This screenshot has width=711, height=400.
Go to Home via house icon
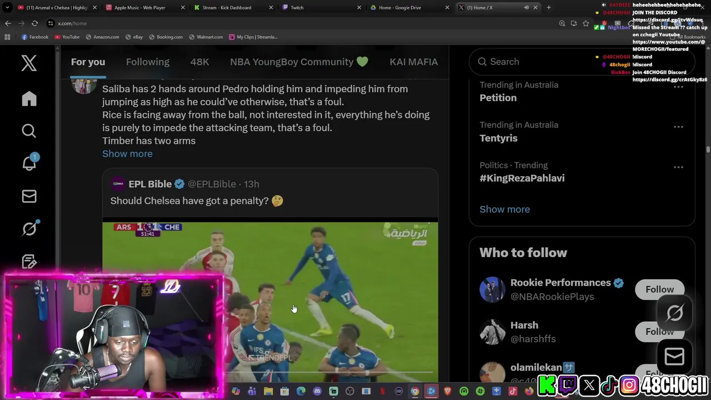pos(29,99)
